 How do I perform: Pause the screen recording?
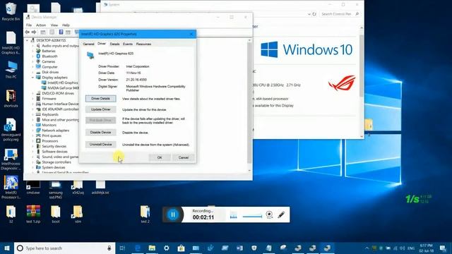click(x=172, y=214)
